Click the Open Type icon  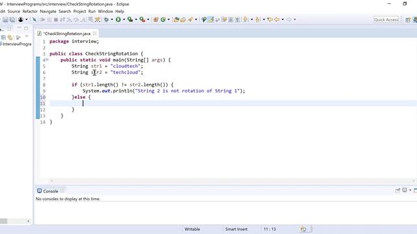176,19
